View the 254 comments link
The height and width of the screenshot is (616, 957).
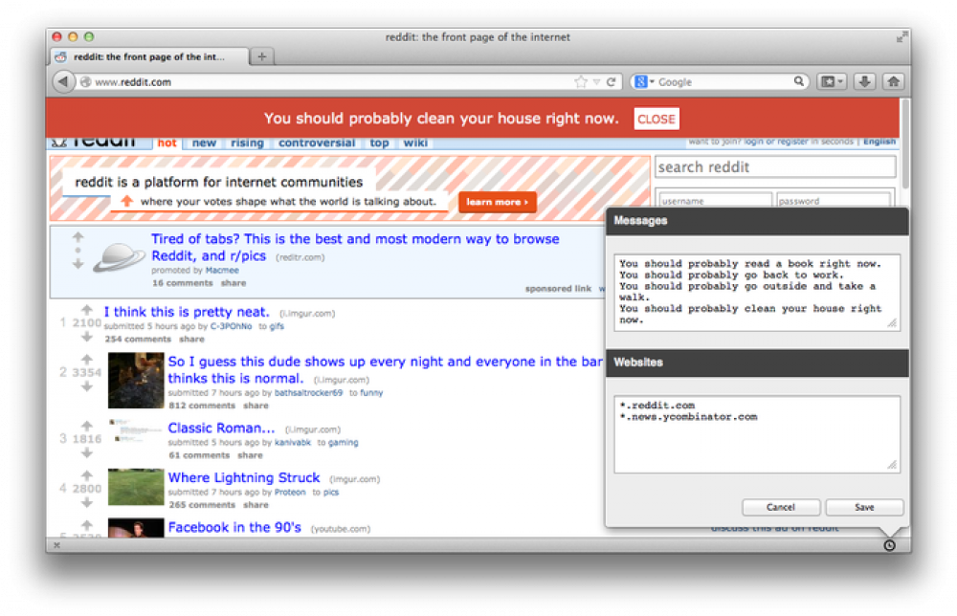[138, 340]
